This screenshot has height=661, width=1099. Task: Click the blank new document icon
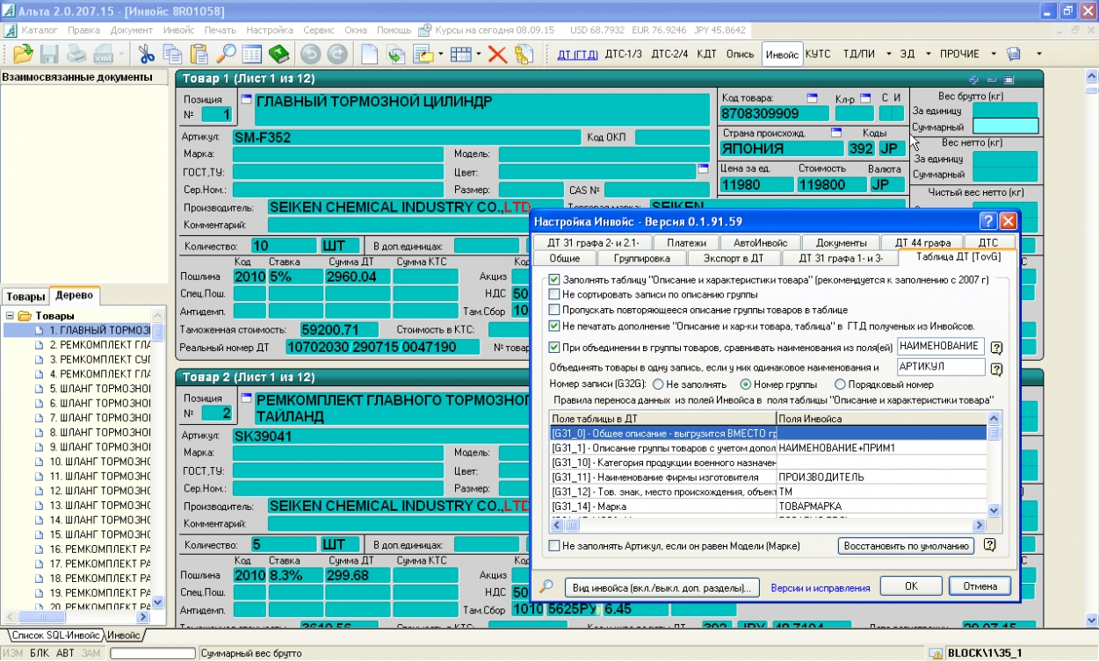click(x=370, y=54)
